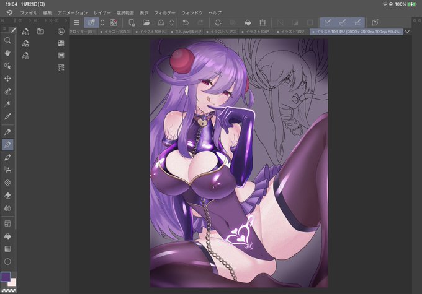Check the battery status indicator

411,4
